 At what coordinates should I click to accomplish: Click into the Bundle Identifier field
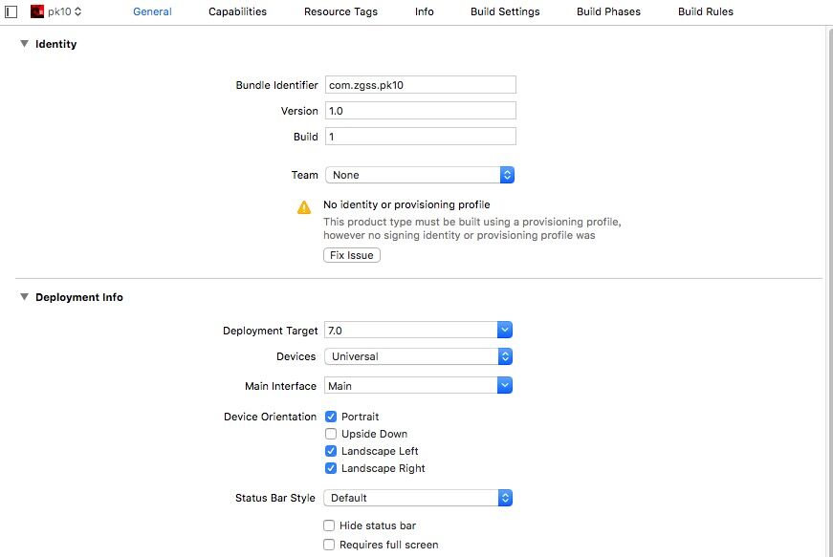click(x=420, y=85)
